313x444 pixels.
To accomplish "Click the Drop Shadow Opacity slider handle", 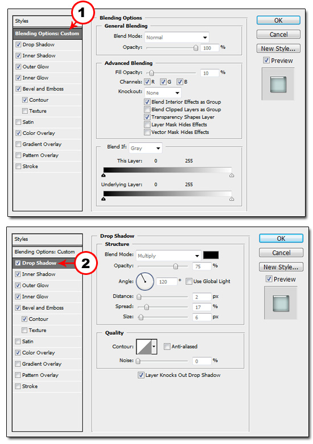I will (x=176, y=266).
